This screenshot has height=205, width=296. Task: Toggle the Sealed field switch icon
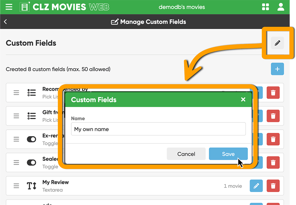(32, 162)
